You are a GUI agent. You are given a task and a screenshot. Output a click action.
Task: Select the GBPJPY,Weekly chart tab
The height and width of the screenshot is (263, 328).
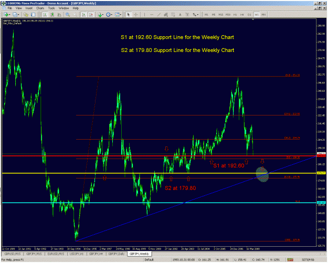click(x=139, y=254)
